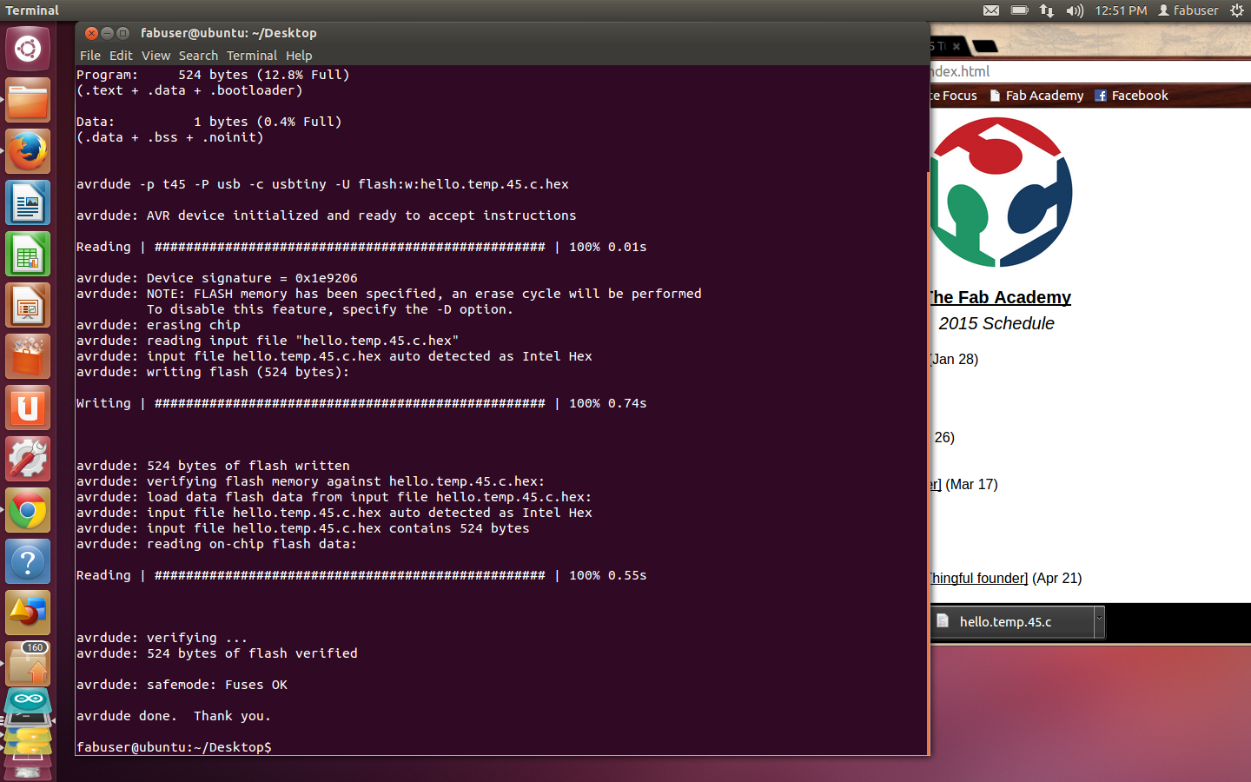Open the terminal Search menu
The image size is (1251, 782).
point(198,56)
